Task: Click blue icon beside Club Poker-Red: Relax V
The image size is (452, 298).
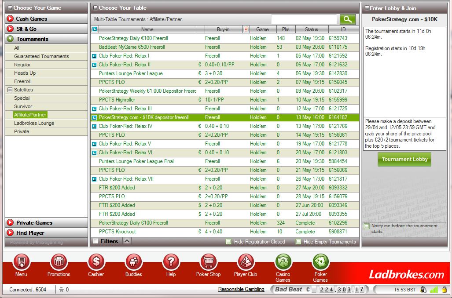Action: (x=94, y=144)
